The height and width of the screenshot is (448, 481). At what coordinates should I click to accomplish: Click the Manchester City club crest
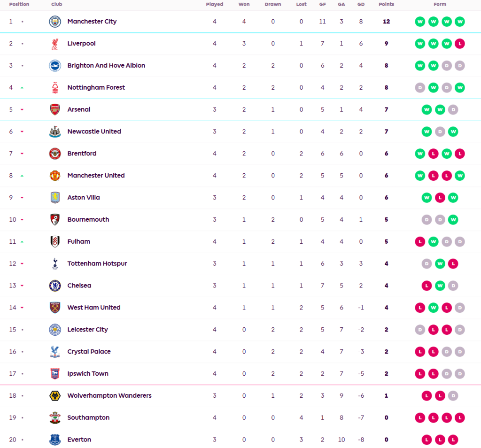(55, 22)
